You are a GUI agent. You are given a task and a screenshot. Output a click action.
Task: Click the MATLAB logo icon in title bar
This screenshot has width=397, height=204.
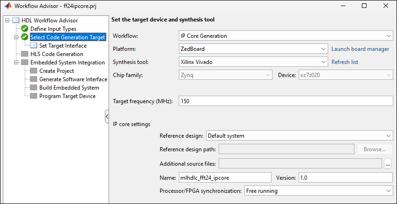[x=7, y=6]
